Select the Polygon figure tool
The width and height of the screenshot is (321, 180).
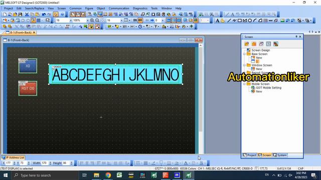tap(245, 20)
